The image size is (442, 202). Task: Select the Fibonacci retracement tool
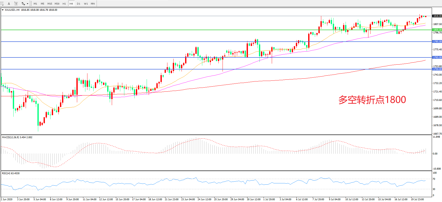tap(2, 4)
